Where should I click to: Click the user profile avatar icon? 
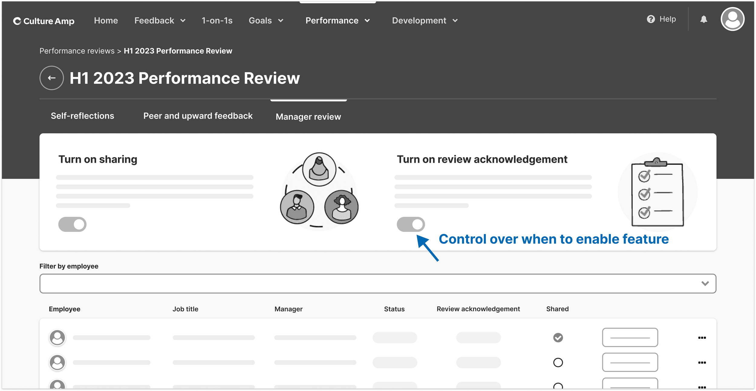(x=732, y=19)
